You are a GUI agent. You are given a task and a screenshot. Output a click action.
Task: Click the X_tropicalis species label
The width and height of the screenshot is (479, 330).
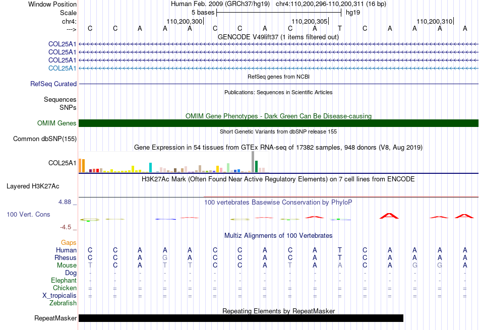click(59, 296)
